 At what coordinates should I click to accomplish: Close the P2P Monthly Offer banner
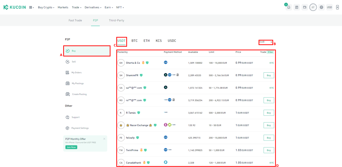coord(104,139)
